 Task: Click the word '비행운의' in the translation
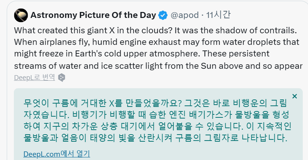point(250,103)
